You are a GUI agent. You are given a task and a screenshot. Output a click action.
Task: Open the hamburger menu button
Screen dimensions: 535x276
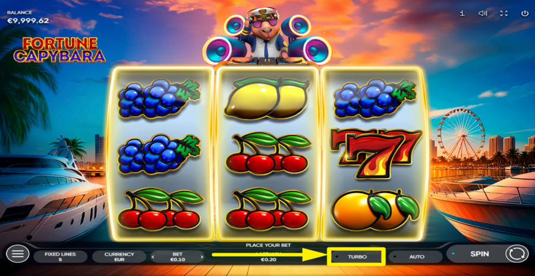(18, 254)
